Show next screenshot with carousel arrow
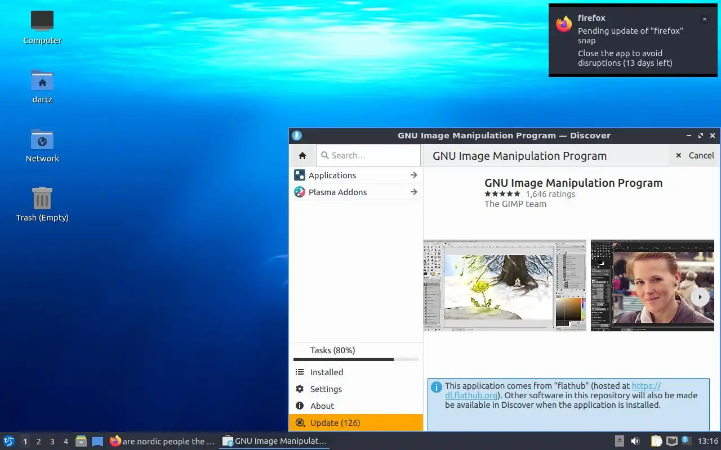 click(x=700, y=297)
